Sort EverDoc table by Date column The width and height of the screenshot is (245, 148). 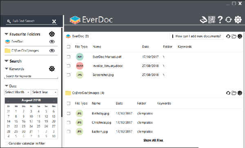(145, 47)
